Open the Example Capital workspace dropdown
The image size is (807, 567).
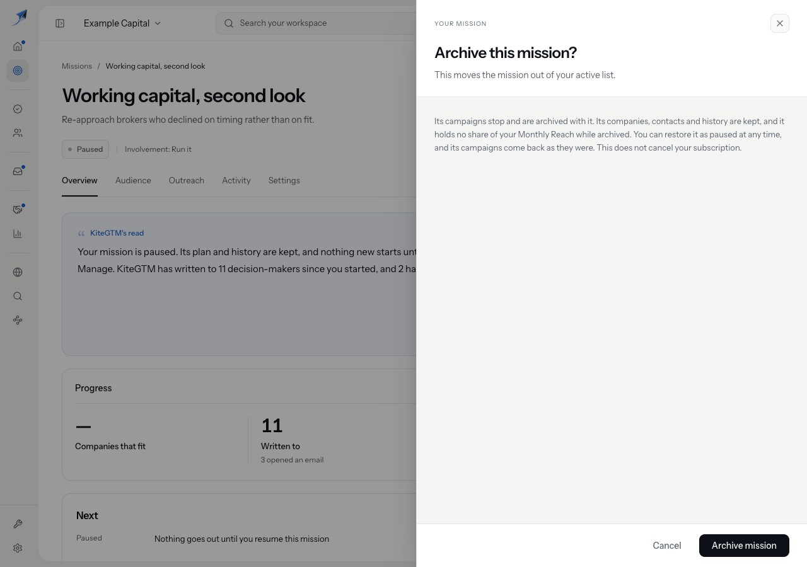coord(122,23)
